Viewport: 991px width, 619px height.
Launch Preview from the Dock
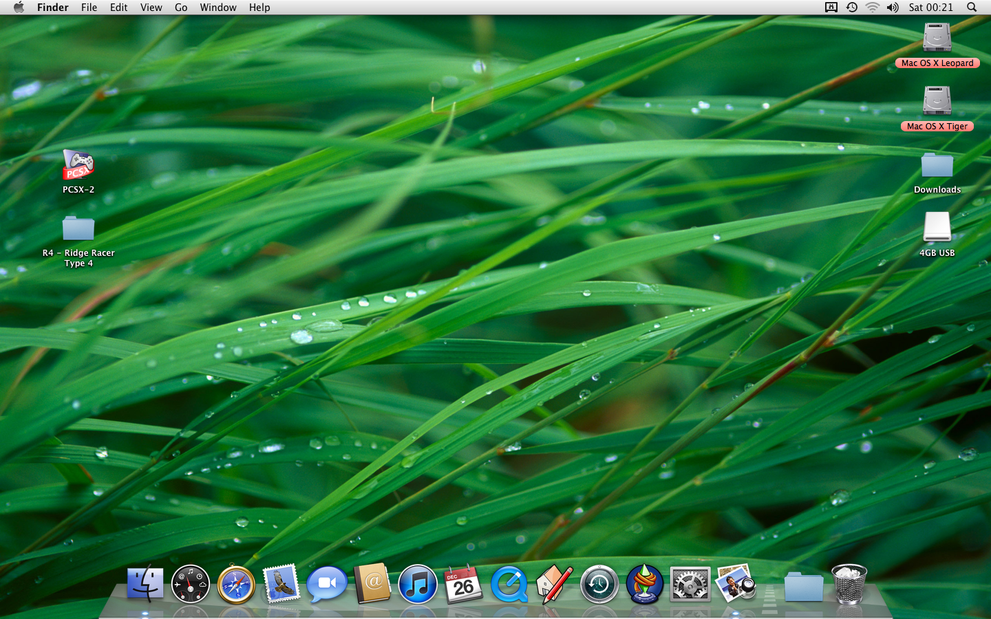pyautogui.click(x=736, y=583)
